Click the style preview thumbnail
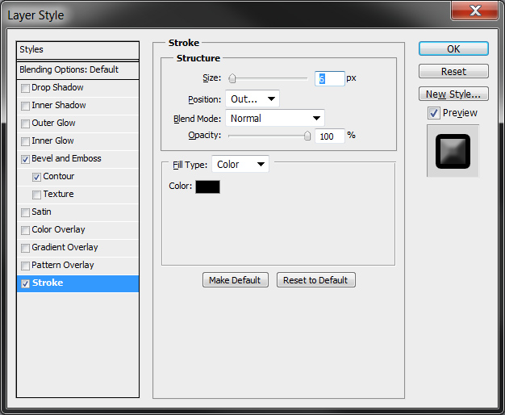This screenshot has width=505, height=415. pyautogui.click(x=453, y=151)
